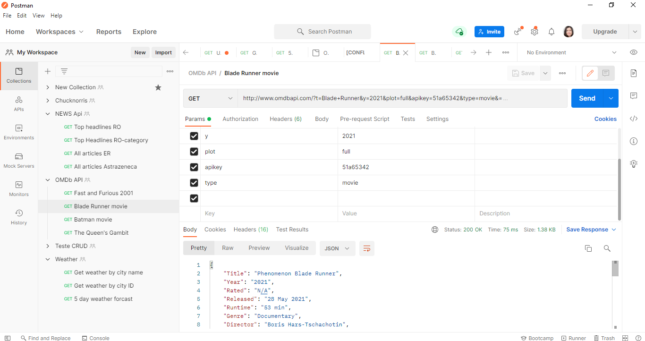Uncheck the type parameter checkbox

click(x=194, y=183)
